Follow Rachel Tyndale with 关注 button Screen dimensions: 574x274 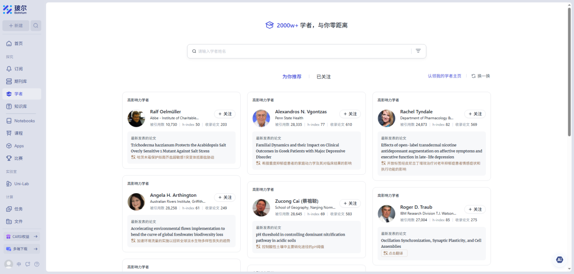475,114
